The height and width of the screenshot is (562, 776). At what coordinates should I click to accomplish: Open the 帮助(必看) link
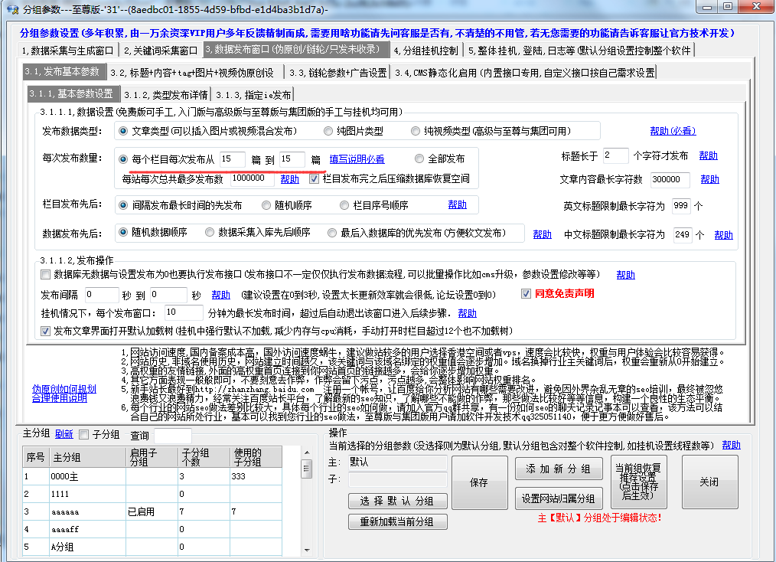click(673, 131)
